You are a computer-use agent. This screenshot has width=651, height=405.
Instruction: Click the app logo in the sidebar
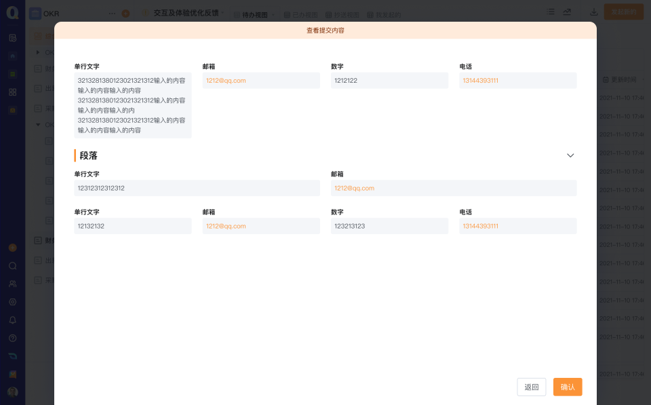pyautogui.click(x=12, y=12)
